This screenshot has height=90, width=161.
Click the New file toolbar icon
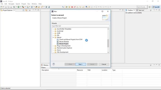(2, 7)
